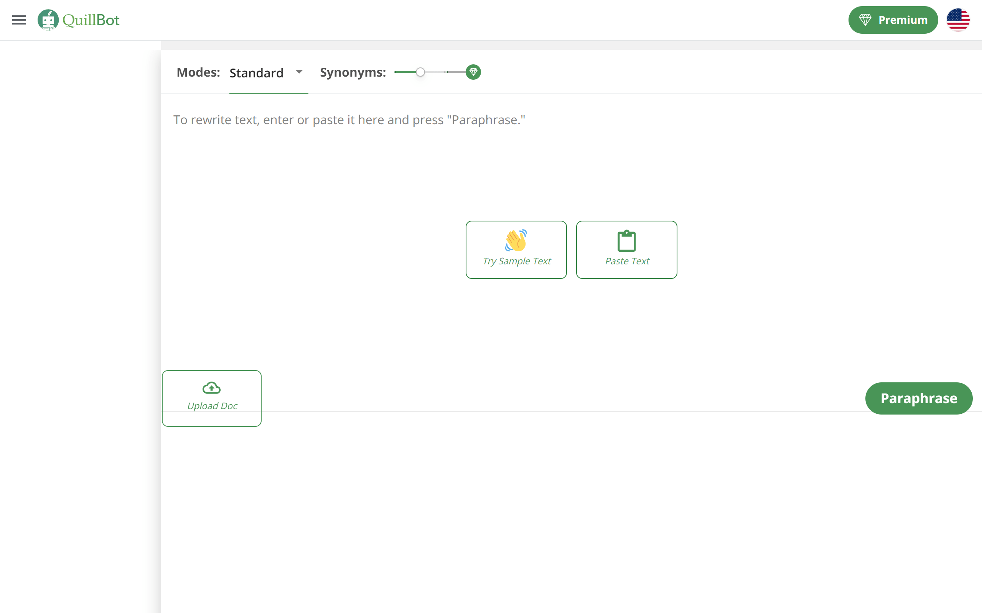This screenshot has width=982, height=613.
Task: Click the premium diamond icon on Synonyms slider
Action: 473,72
